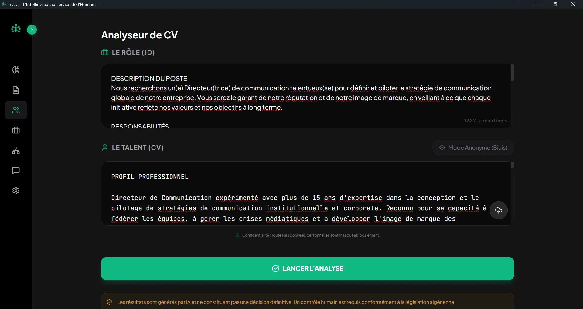Open the settings gear sidebar icon

[x=16, y=191]
